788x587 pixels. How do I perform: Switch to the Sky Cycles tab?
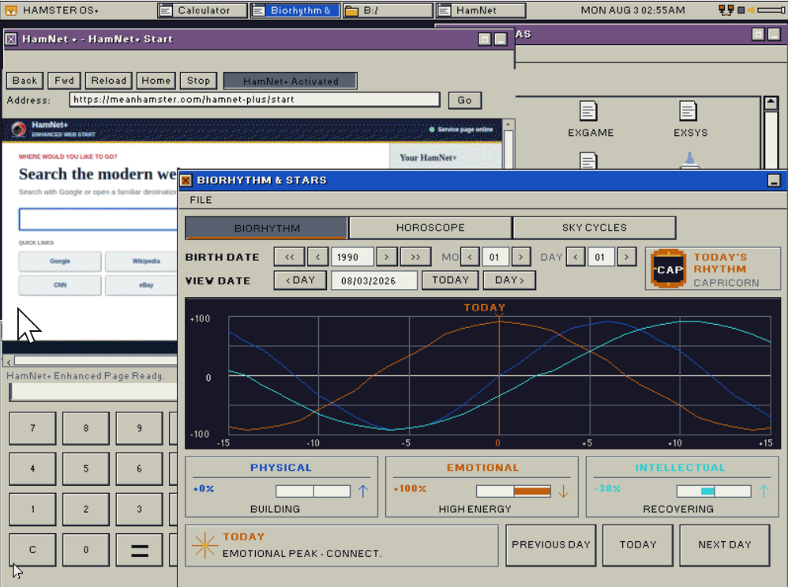click(x=594, y=228)
